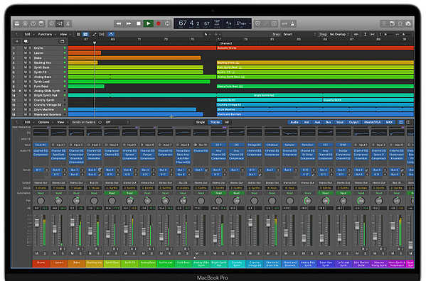Open the Library button in the control bar

17,23
